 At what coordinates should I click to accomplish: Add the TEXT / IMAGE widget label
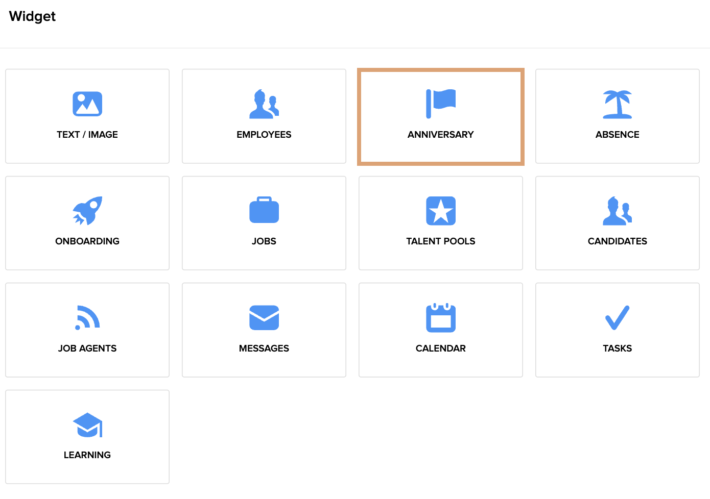coord(87,135)
